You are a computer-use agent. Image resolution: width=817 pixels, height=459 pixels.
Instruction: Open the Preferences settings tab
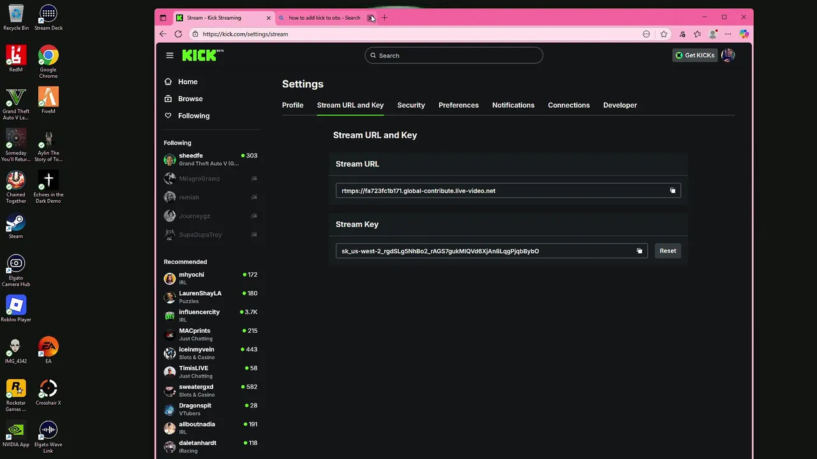coord(458,105)
